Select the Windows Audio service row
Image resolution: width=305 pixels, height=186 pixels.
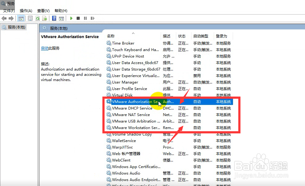coord(169,173)
